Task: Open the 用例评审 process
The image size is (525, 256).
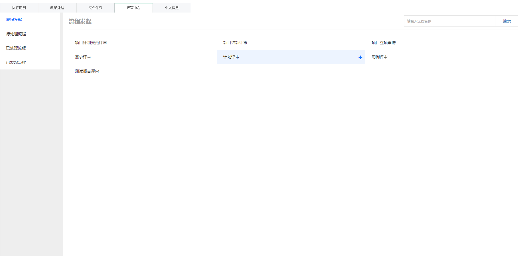Action: click(379, 57)
